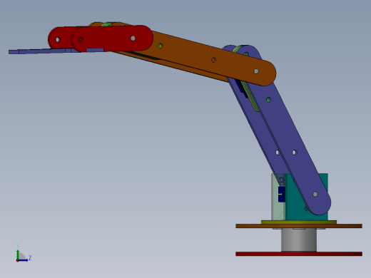
Task: Select the green belt atop the orange forearm
Action: pyautogui.click(x=106, y=24)
